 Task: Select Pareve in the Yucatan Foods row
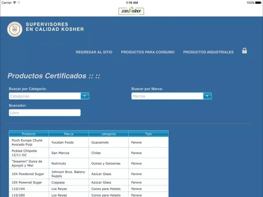tap(148, 142)
